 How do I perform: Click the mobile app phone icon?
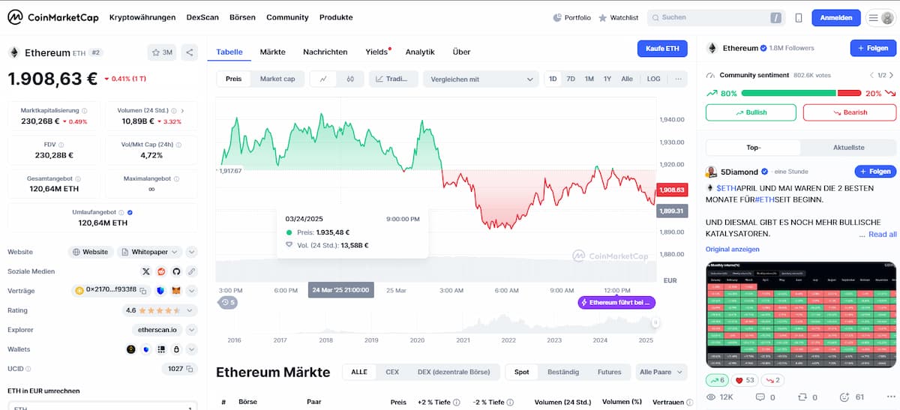coord(799,17)
